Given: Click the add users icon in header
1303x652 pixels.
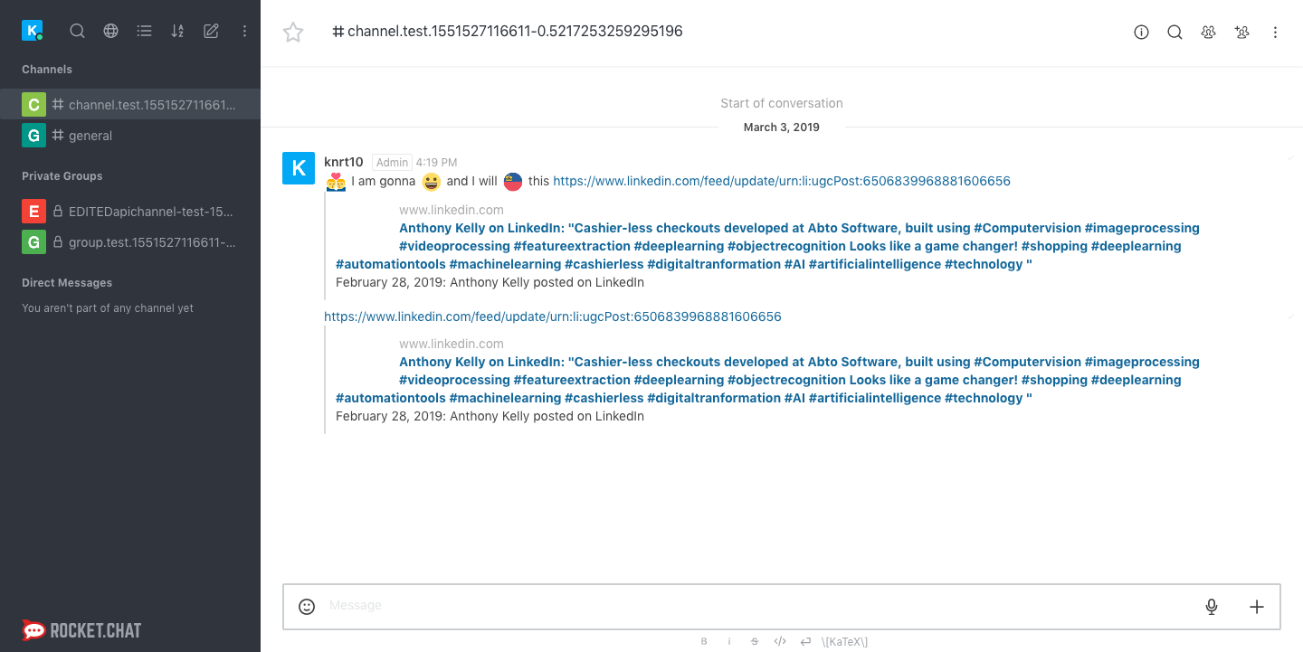Looking at the screenshot, I should [1242, 33].
